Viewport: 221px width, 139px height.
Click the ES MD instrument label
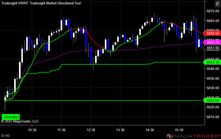coord(5,135)
